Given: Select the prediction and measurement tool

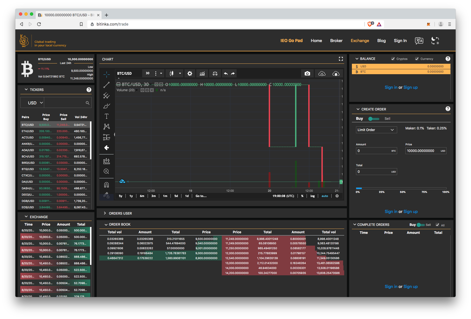Looking at the screenshot, I should pos(106,137).
